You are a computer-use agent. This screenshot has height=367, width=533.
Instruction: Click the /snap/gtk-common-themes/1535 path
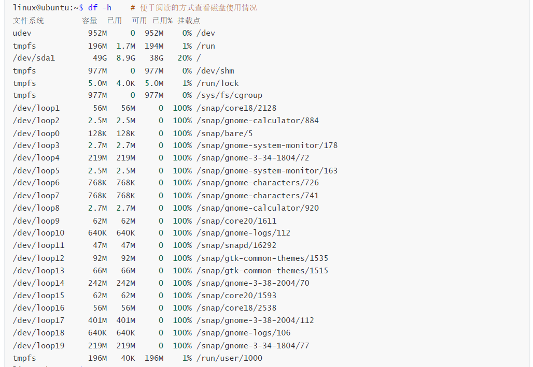pyautogui.click(x=262, y=258)
